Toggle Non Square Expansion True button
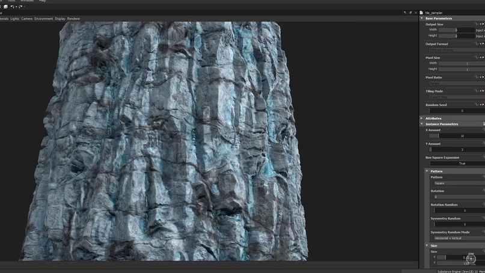Screen dimensions: 485x273 (x=457, y=164)
